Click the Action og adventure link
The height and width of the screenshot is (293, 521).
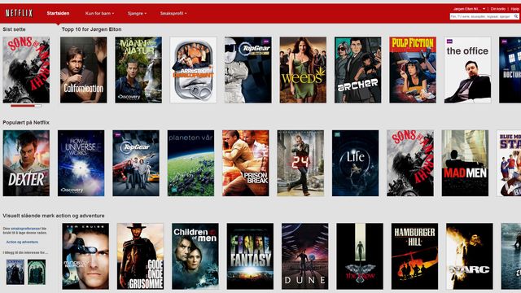click(x=22, y=243)
